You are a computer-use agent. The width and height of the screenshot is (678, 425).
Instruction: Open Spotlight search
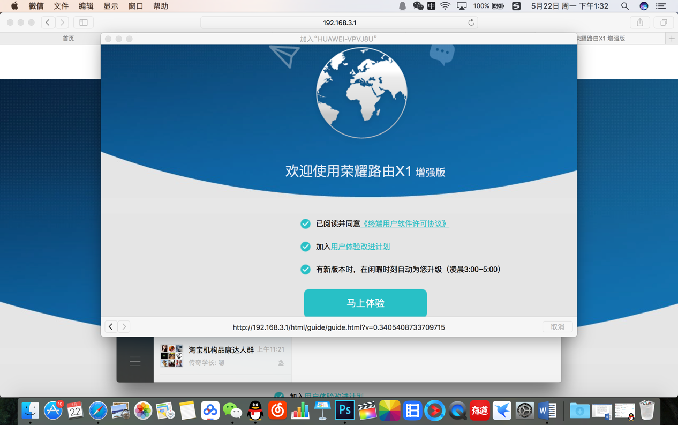tap(625, 6)
